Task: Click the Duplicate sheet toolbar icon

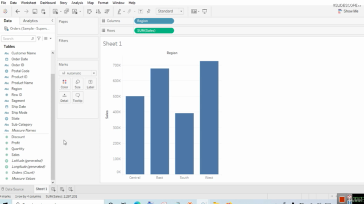Action: [67, 11]
